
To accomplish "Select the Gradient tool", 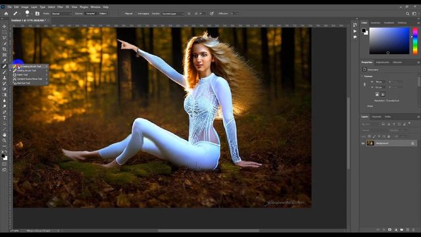I will [5, 95].
